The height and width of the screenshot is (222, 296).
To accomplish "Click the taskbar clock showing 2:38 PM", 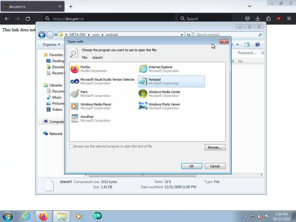I will (281, 217).
